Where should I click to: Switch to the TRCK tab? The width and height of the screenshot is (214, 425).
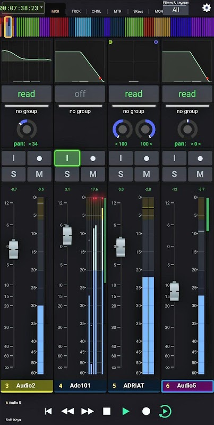coord(76,11)
